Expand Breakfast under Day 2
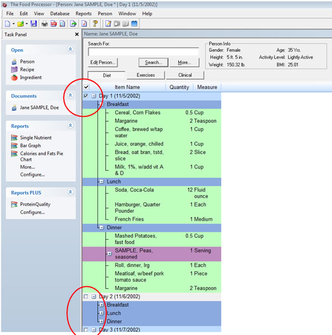The image size is (332, 335). pyautogui.click(x=101, y=305)
